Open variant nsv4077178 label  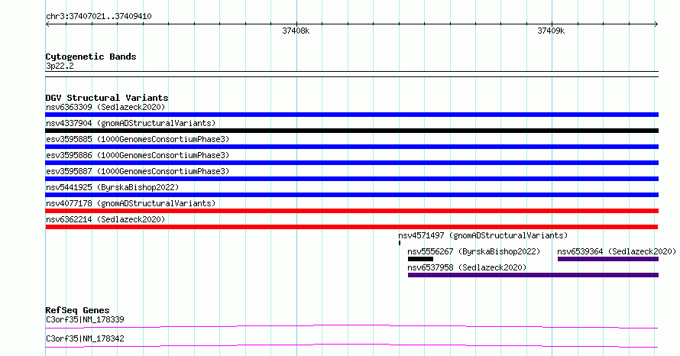point(131,203)
